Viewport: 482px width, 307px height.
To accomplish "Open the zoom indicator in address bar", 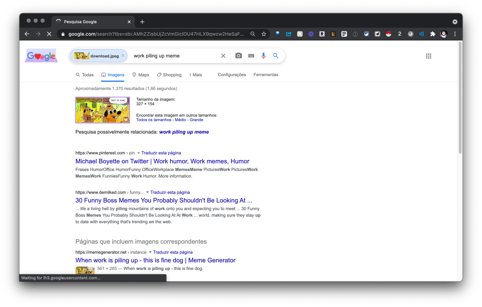I will 253,34.
